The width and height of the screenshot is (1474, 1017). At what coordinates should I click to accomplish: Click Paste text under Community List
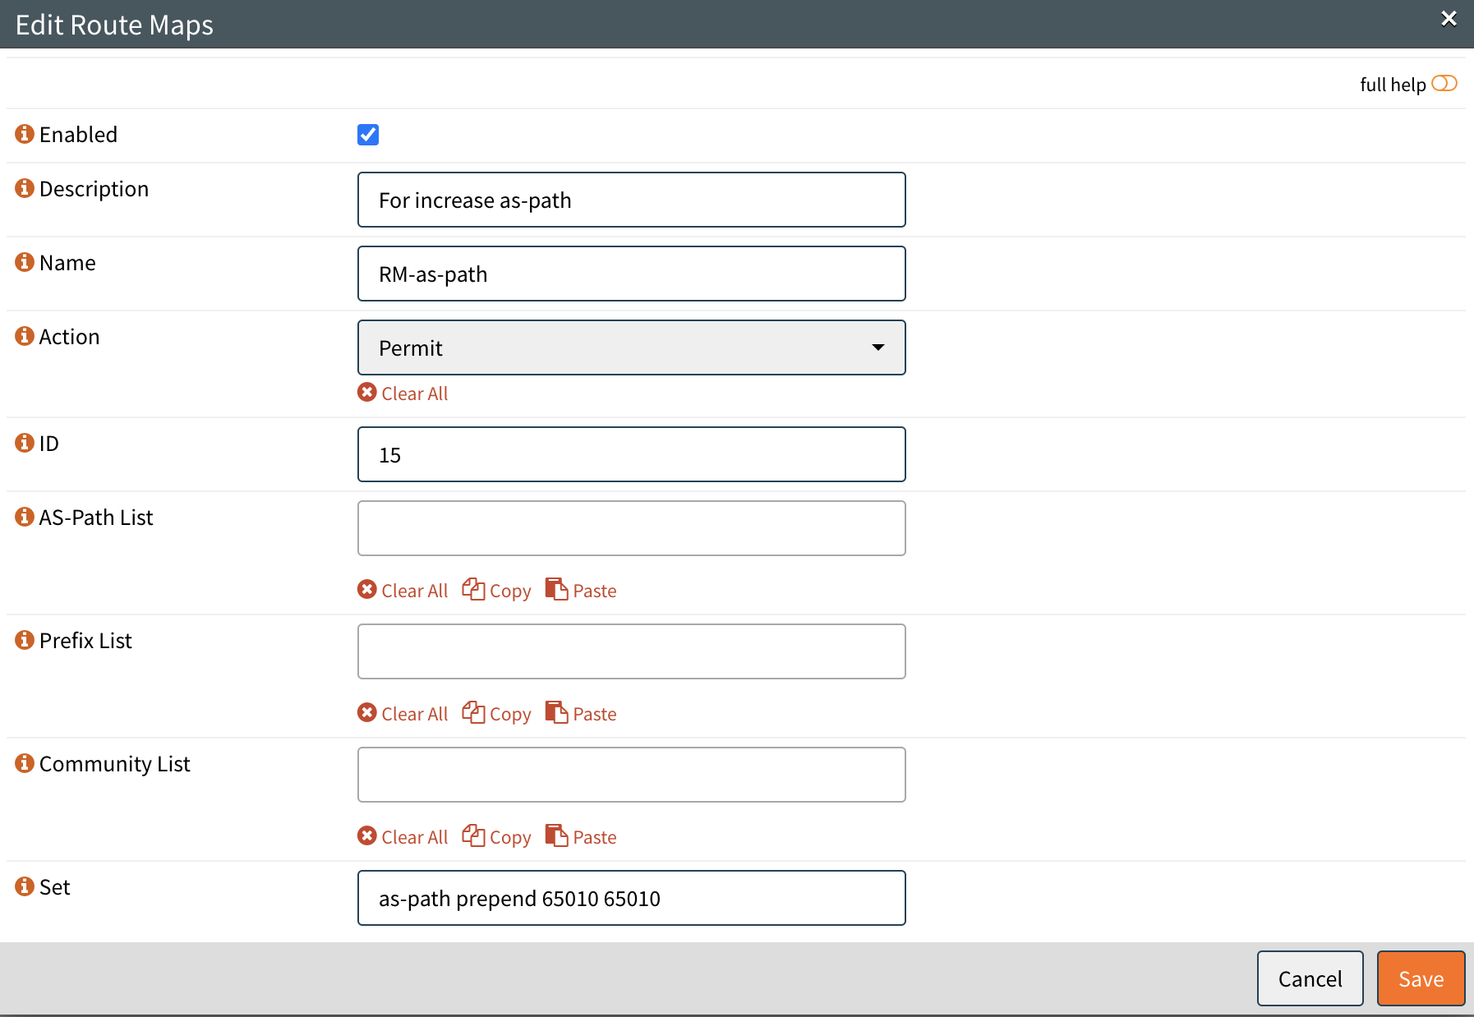[x=595, y=837]
